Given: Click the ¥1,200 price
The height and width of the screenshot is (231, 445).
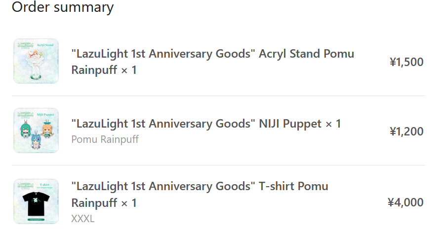Looking at the screenshot, I should tap(406, 132).
